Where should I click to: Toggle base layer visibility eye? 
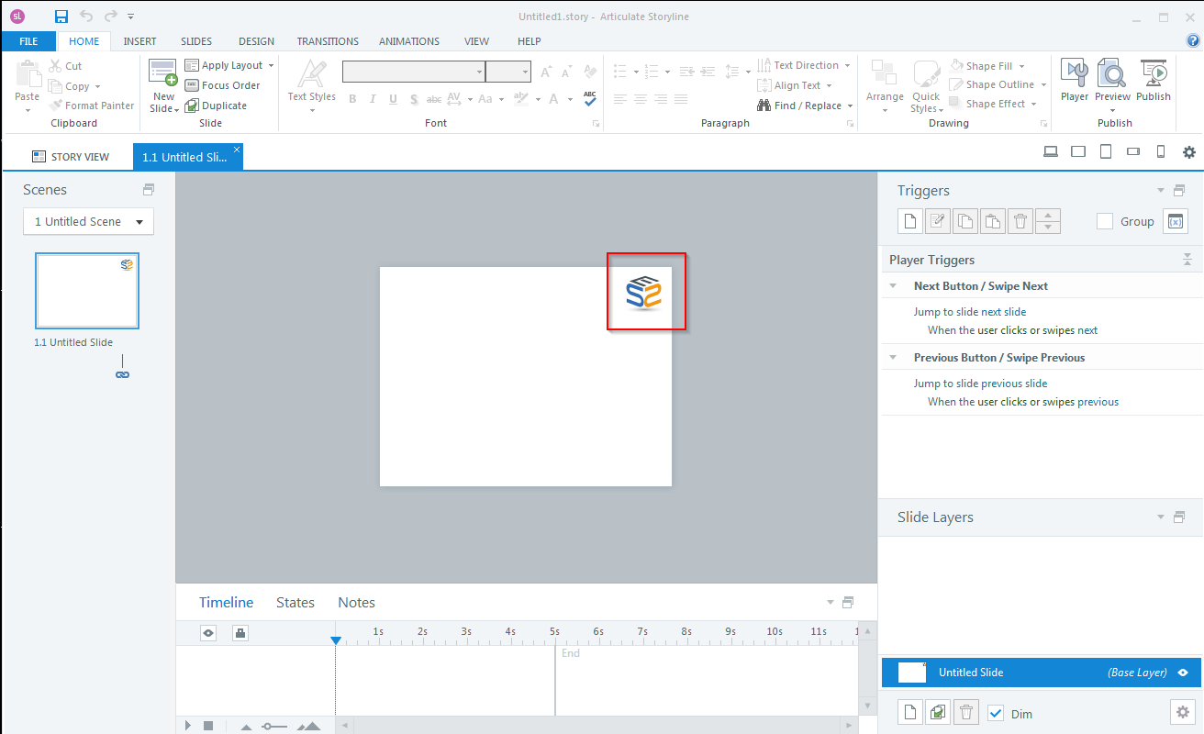click(x=1183, y=673)
